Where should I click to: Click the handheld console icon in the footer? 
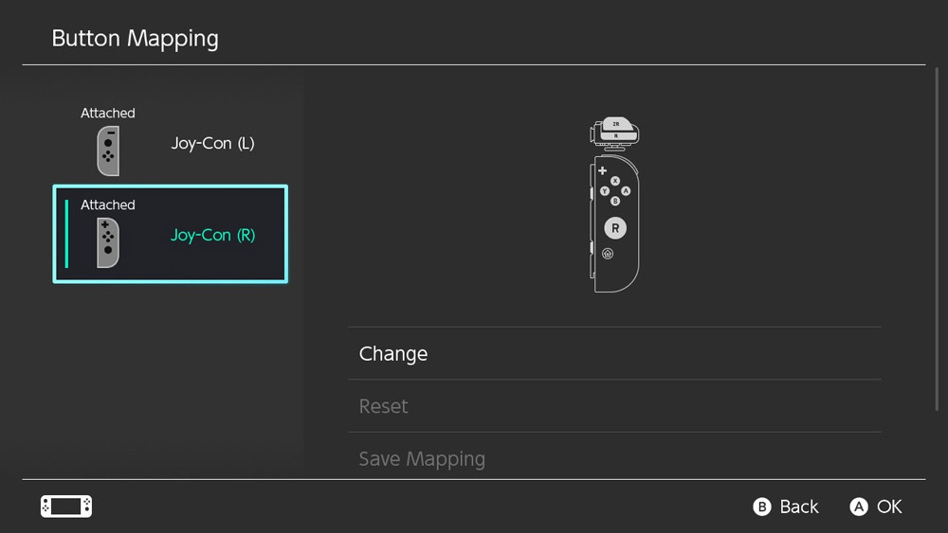66,506
